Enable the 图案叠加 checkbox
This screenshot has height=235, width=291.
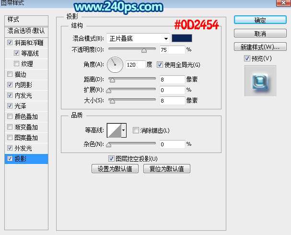[x=10, y=138]
